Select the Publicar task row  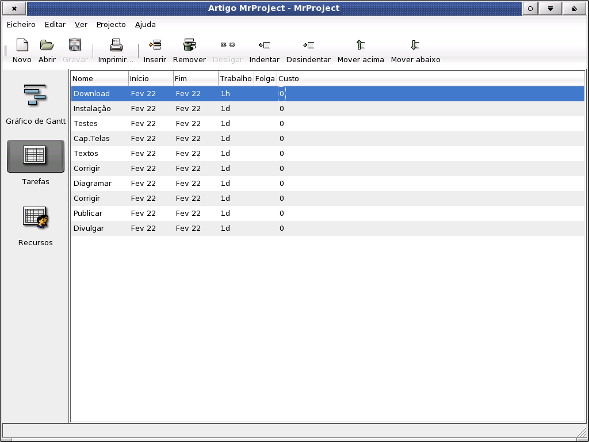[x=327, y=214]
